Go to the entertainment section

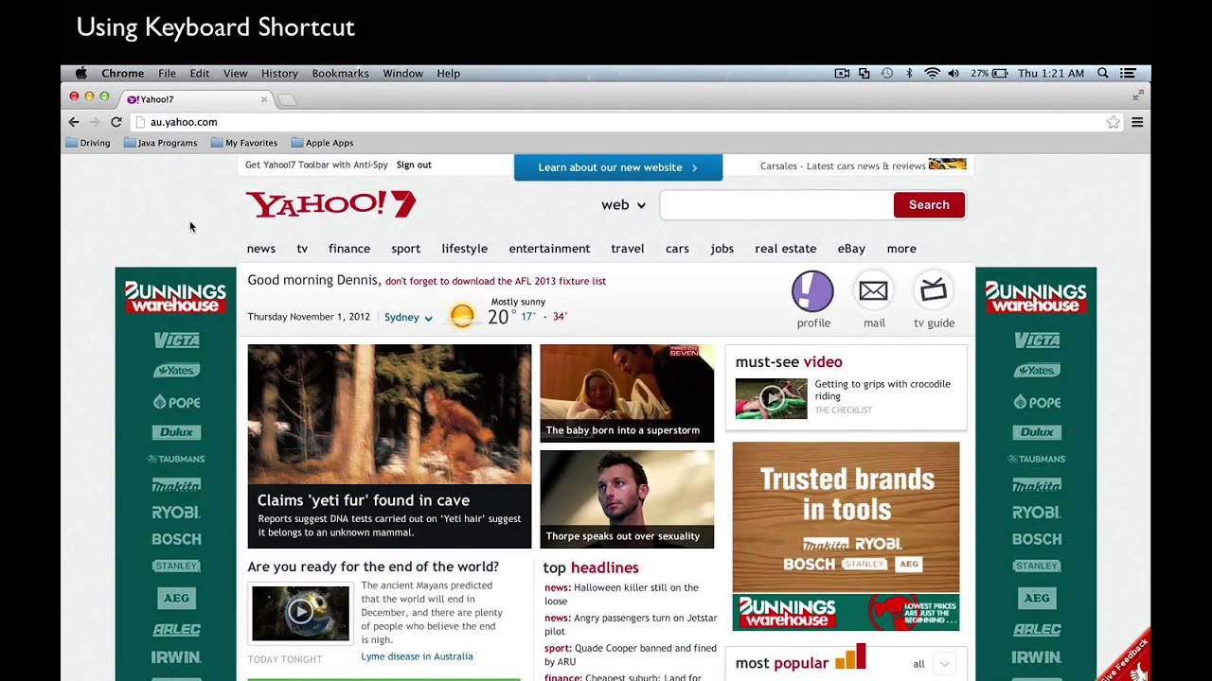(549, 249)
